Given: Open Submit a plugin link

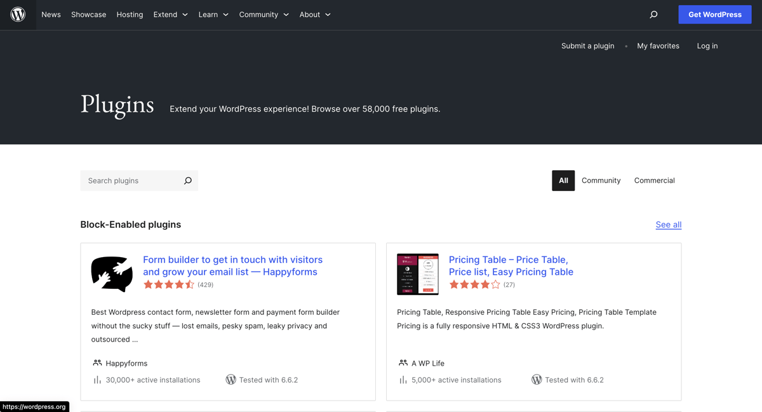Looking at the screenshot, I should tap(587, 46).
